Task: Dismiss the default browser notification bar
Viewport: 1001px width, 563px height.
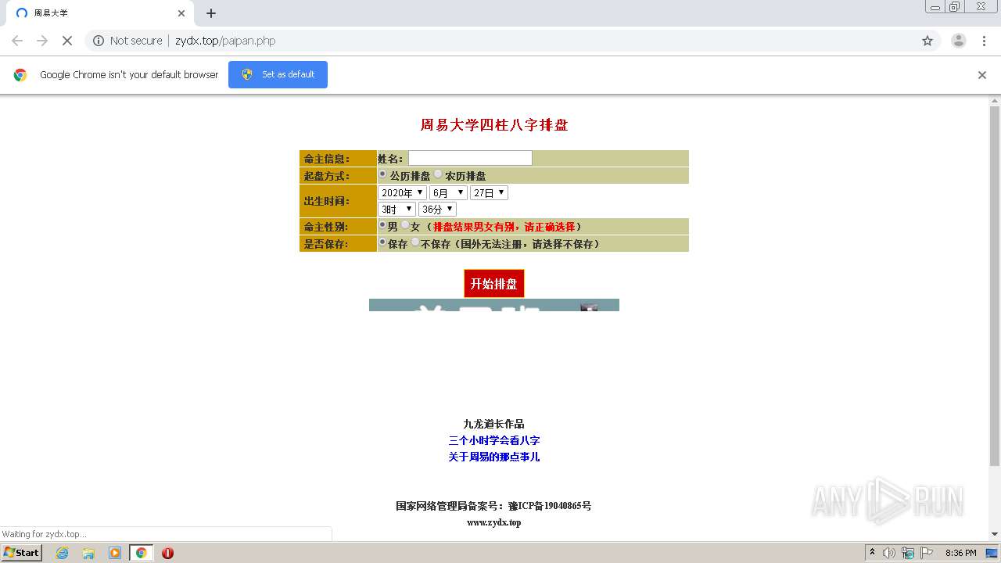Action: point(982,75)
